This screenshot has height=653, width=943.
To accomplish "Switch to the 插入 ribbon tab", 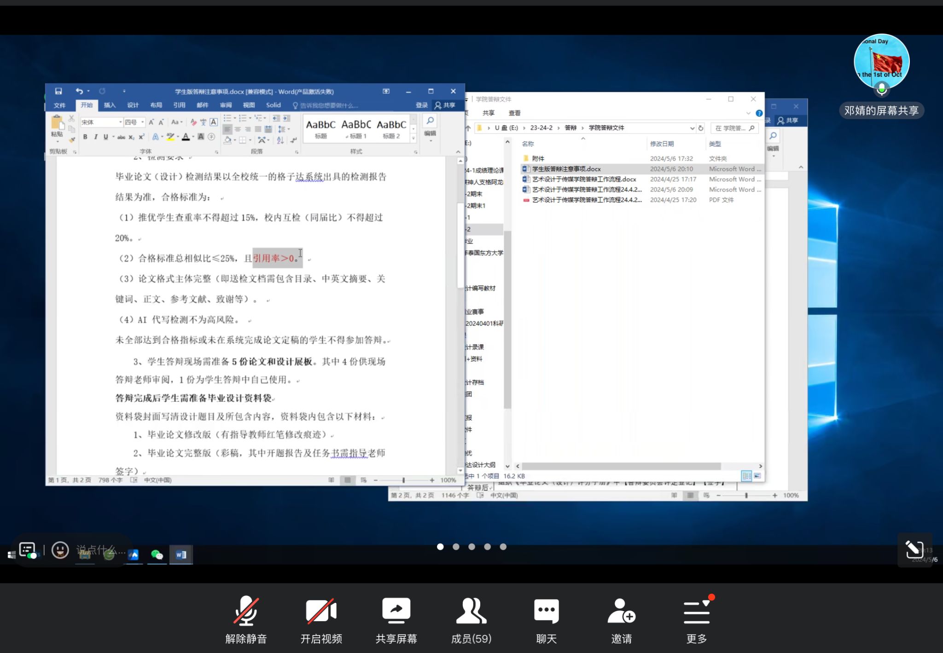I will (110, 105).
